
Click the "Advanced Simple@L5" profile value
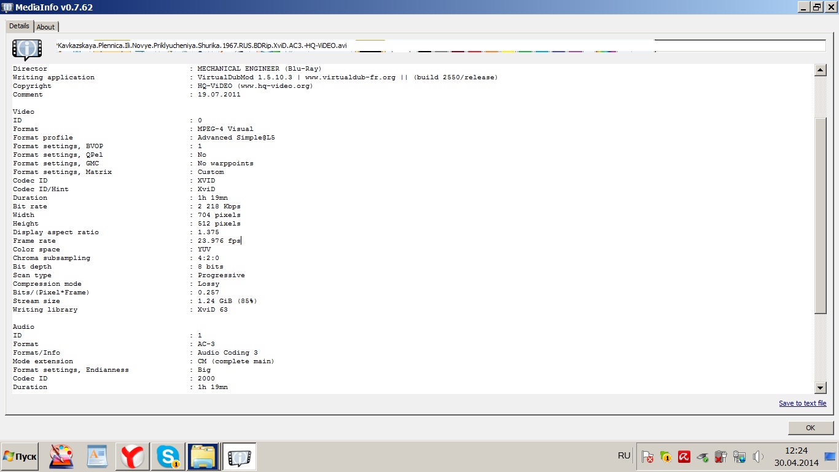[x=236, y=138]
